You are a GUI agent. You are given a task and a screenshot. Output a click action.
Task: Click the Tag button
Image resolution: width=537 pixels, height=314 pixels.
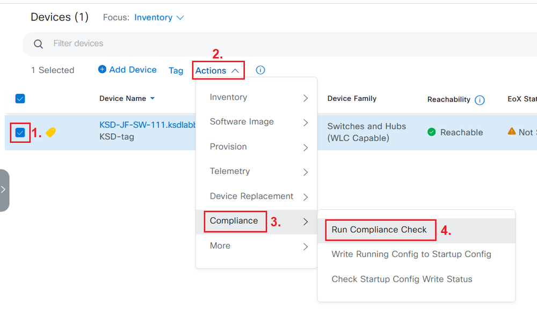click(176, 70)
